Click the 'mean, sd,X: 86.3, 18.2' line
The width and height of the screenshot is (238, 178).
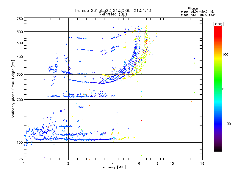[198, 15]
